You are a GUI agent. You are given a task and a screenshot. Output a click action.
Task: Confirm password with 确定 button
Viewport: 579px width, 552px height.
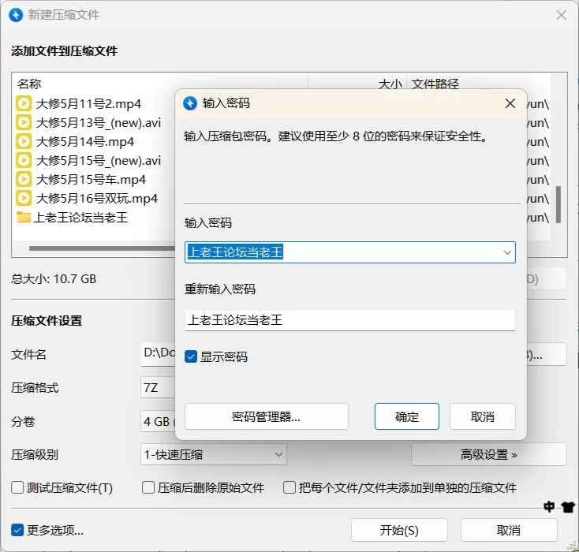(x=407, y=416)
